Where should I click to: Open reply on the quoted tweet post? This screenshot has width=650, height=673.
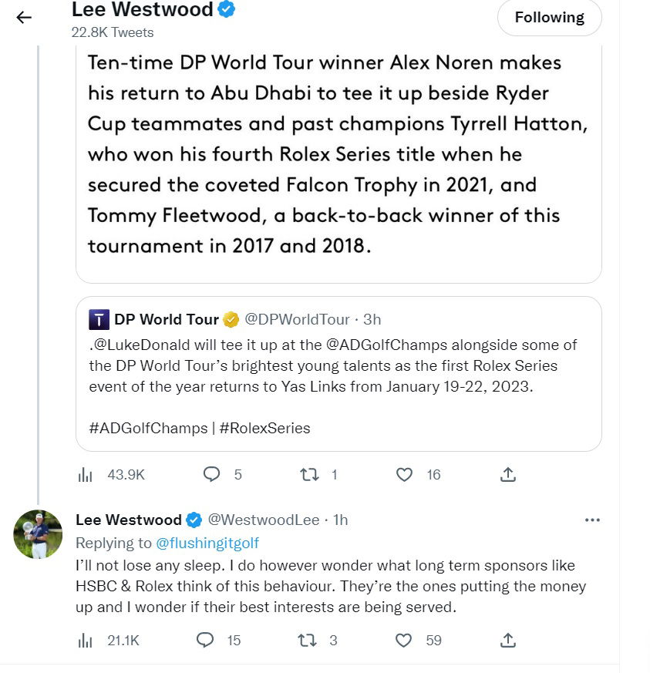pos(212,475)
